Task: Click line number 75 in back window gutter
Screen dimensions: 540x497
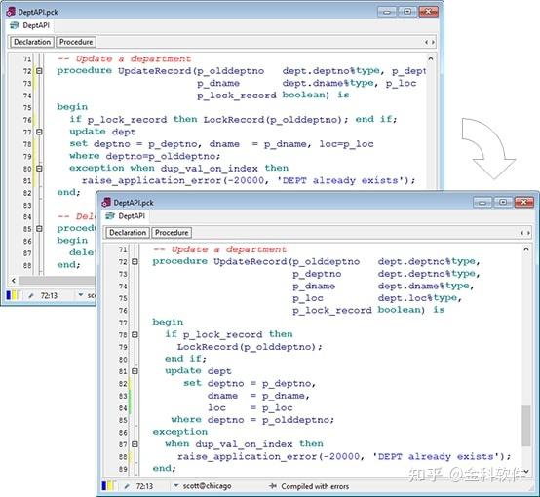Action: (x=27, y=107)
